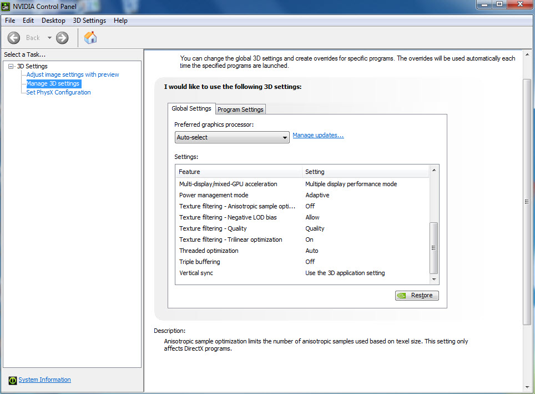Open the System Information link
Viewport: 535px width, 394px height.
point(45,380)
